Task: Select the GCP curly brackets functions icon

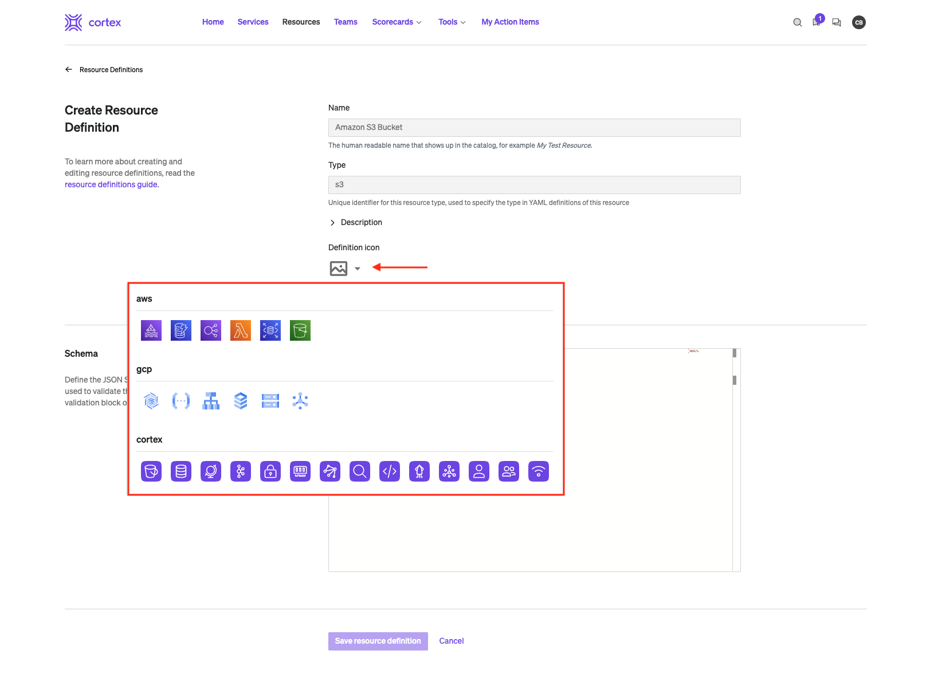Action: (181, 401)
